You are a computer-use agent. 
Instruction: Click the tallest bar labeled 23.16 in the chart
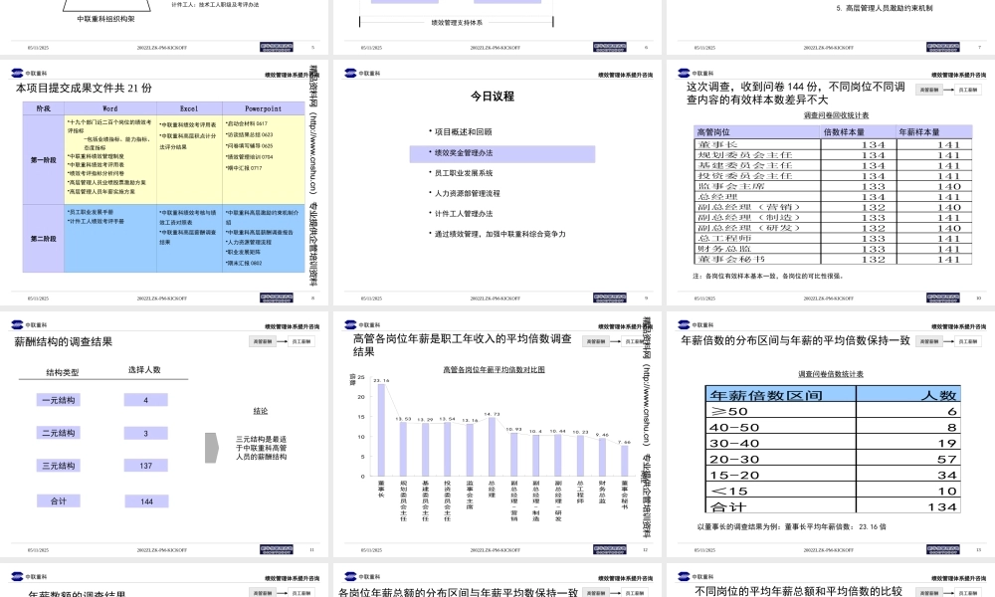pos(381,430)
